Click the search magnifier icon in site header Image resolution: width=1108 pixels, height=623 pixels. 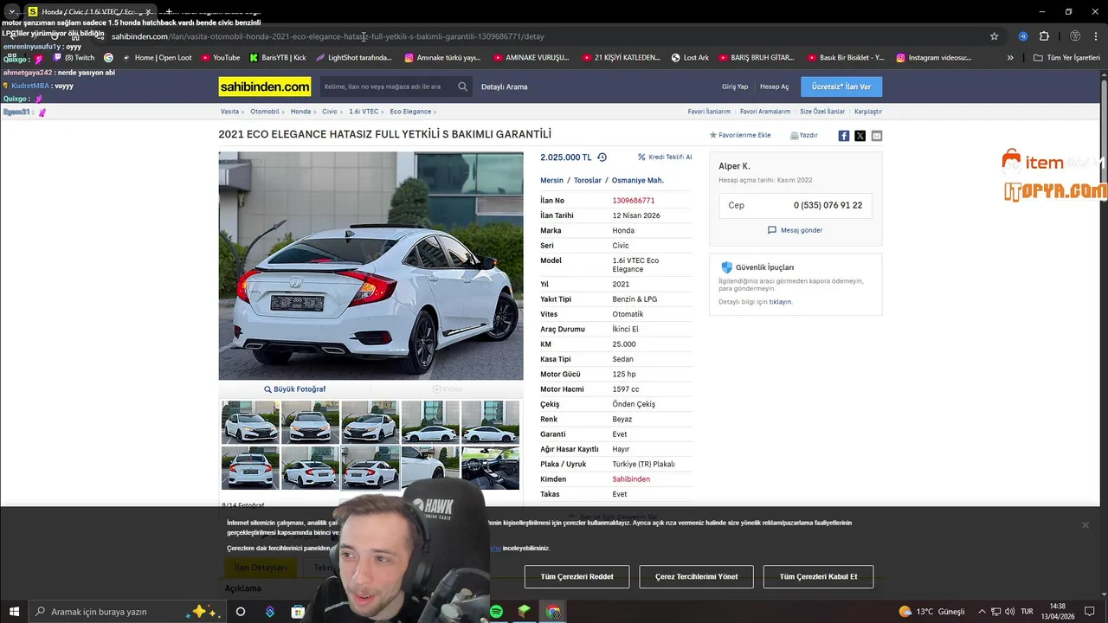(462, 87)
